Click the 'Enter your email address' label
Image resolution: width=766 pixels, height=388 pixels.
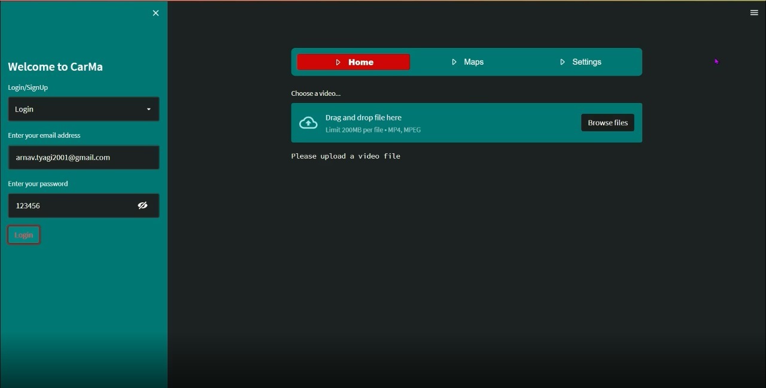click(x=44, y=135)
